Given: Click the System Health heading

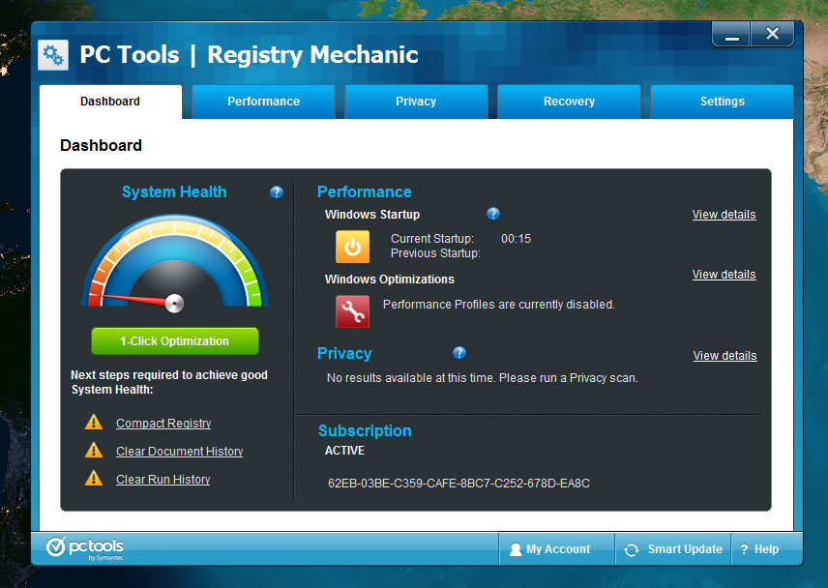Looking at the screenshot, I should [x=174, y=191].
